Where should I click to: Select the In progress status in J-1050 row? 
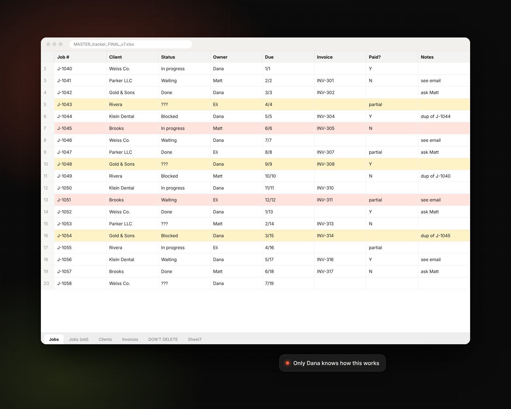(x=184, y=188)
